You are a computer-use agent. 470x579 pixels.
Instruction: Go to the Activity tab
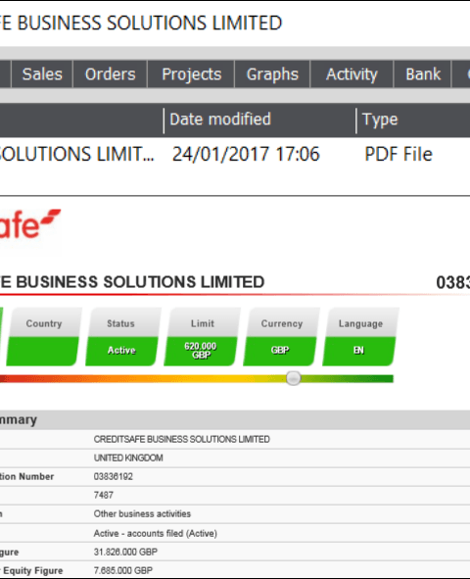click(352, 74)
